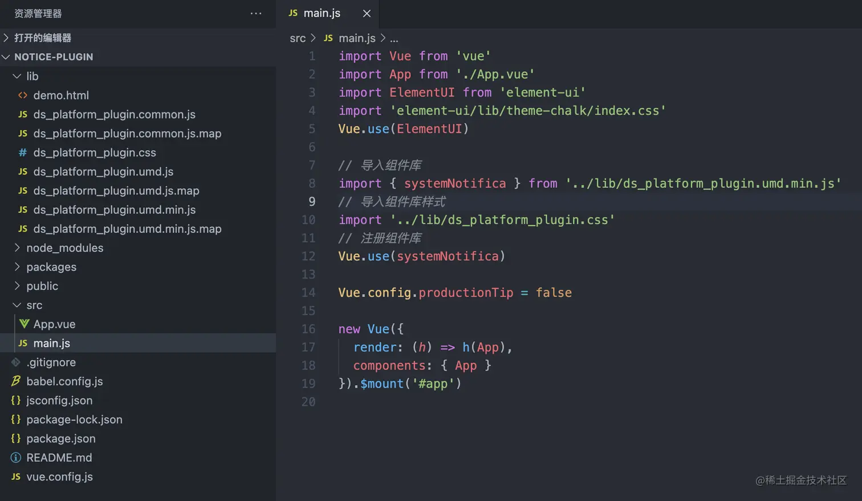Click the Vue icon of App.vue
862x501 pixels.
click(24, 324)
